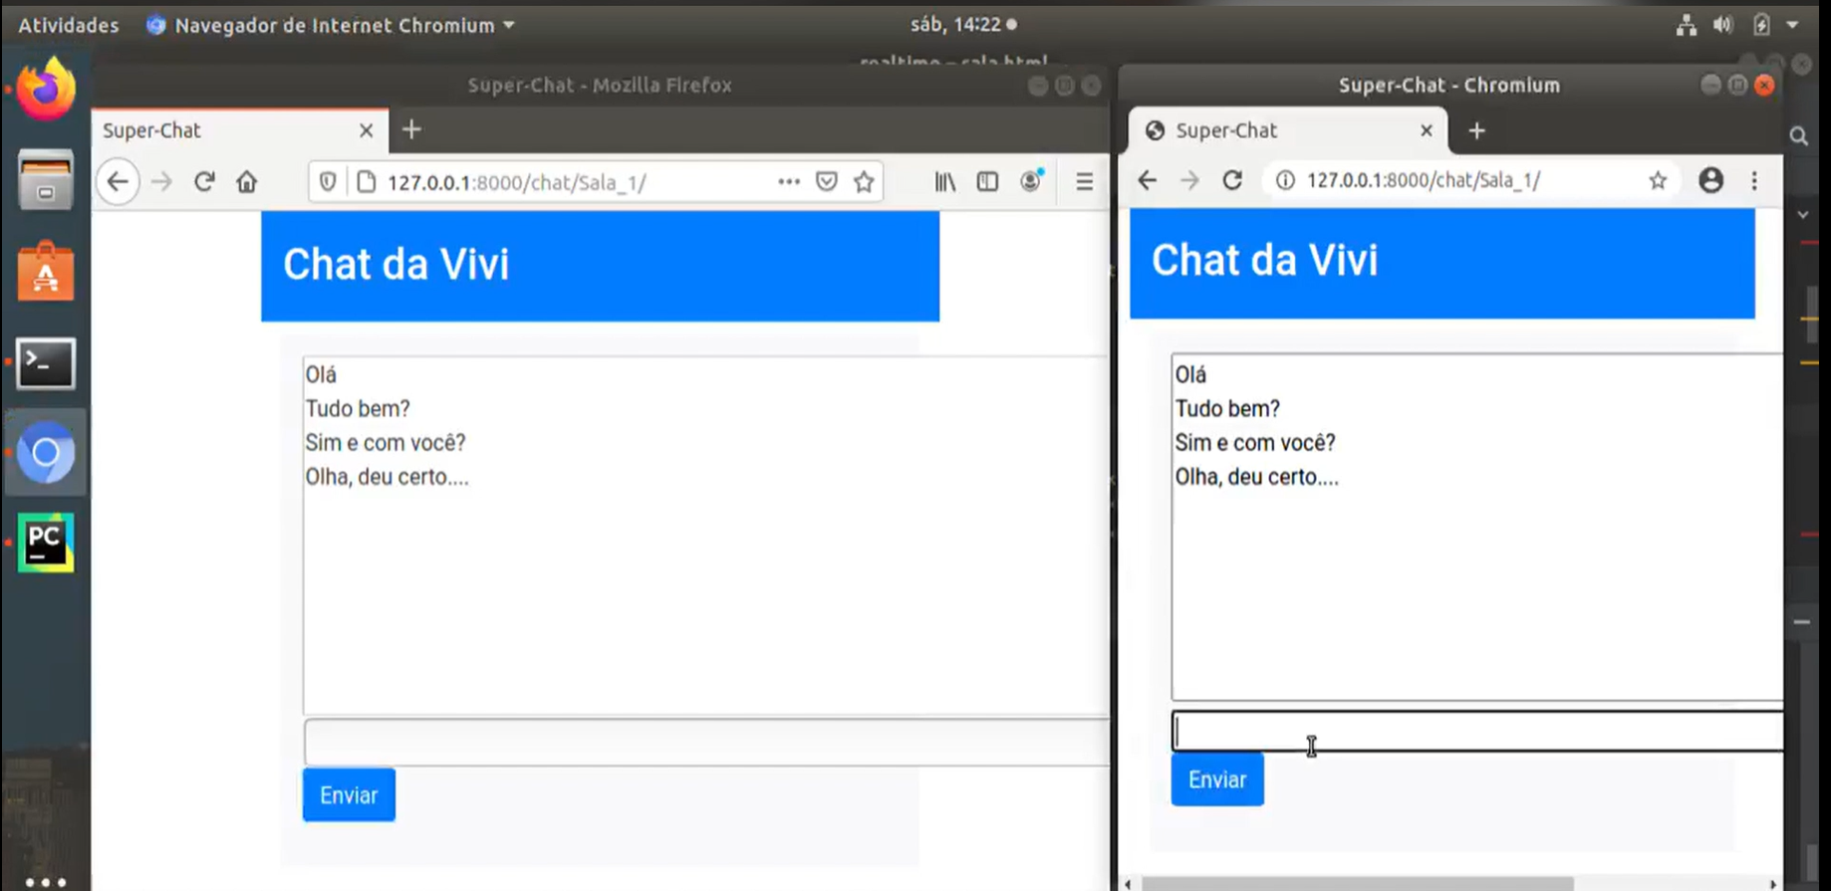1831x891 pixels.
Task: Click the horizontal scrollbar in Chromium
Action: click(1357, 884)
